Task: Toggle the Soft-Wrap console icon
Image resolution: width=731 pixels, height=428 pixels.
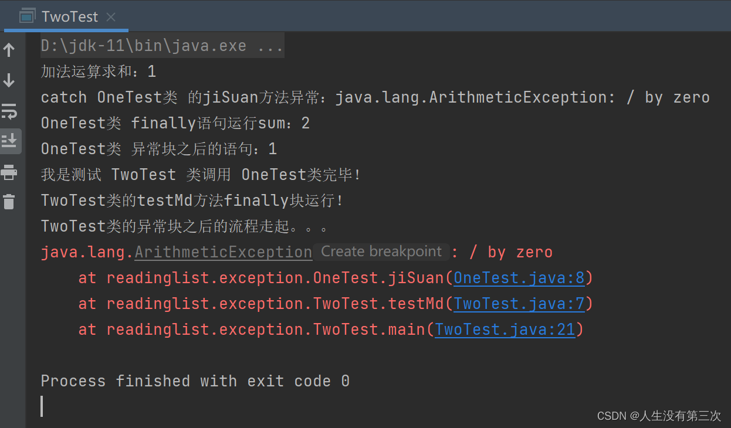Action: pos(9,111)
